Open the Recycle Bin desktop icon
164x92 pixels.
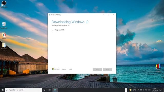pyautogui.click(x=4, y=25)
